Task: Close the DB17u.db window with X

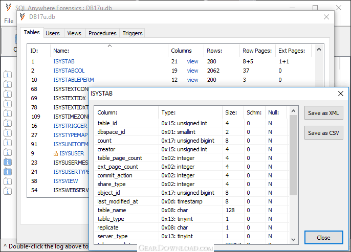Action: 326,17
